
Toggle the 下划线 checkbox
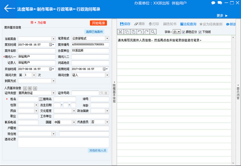pos(200,31)
